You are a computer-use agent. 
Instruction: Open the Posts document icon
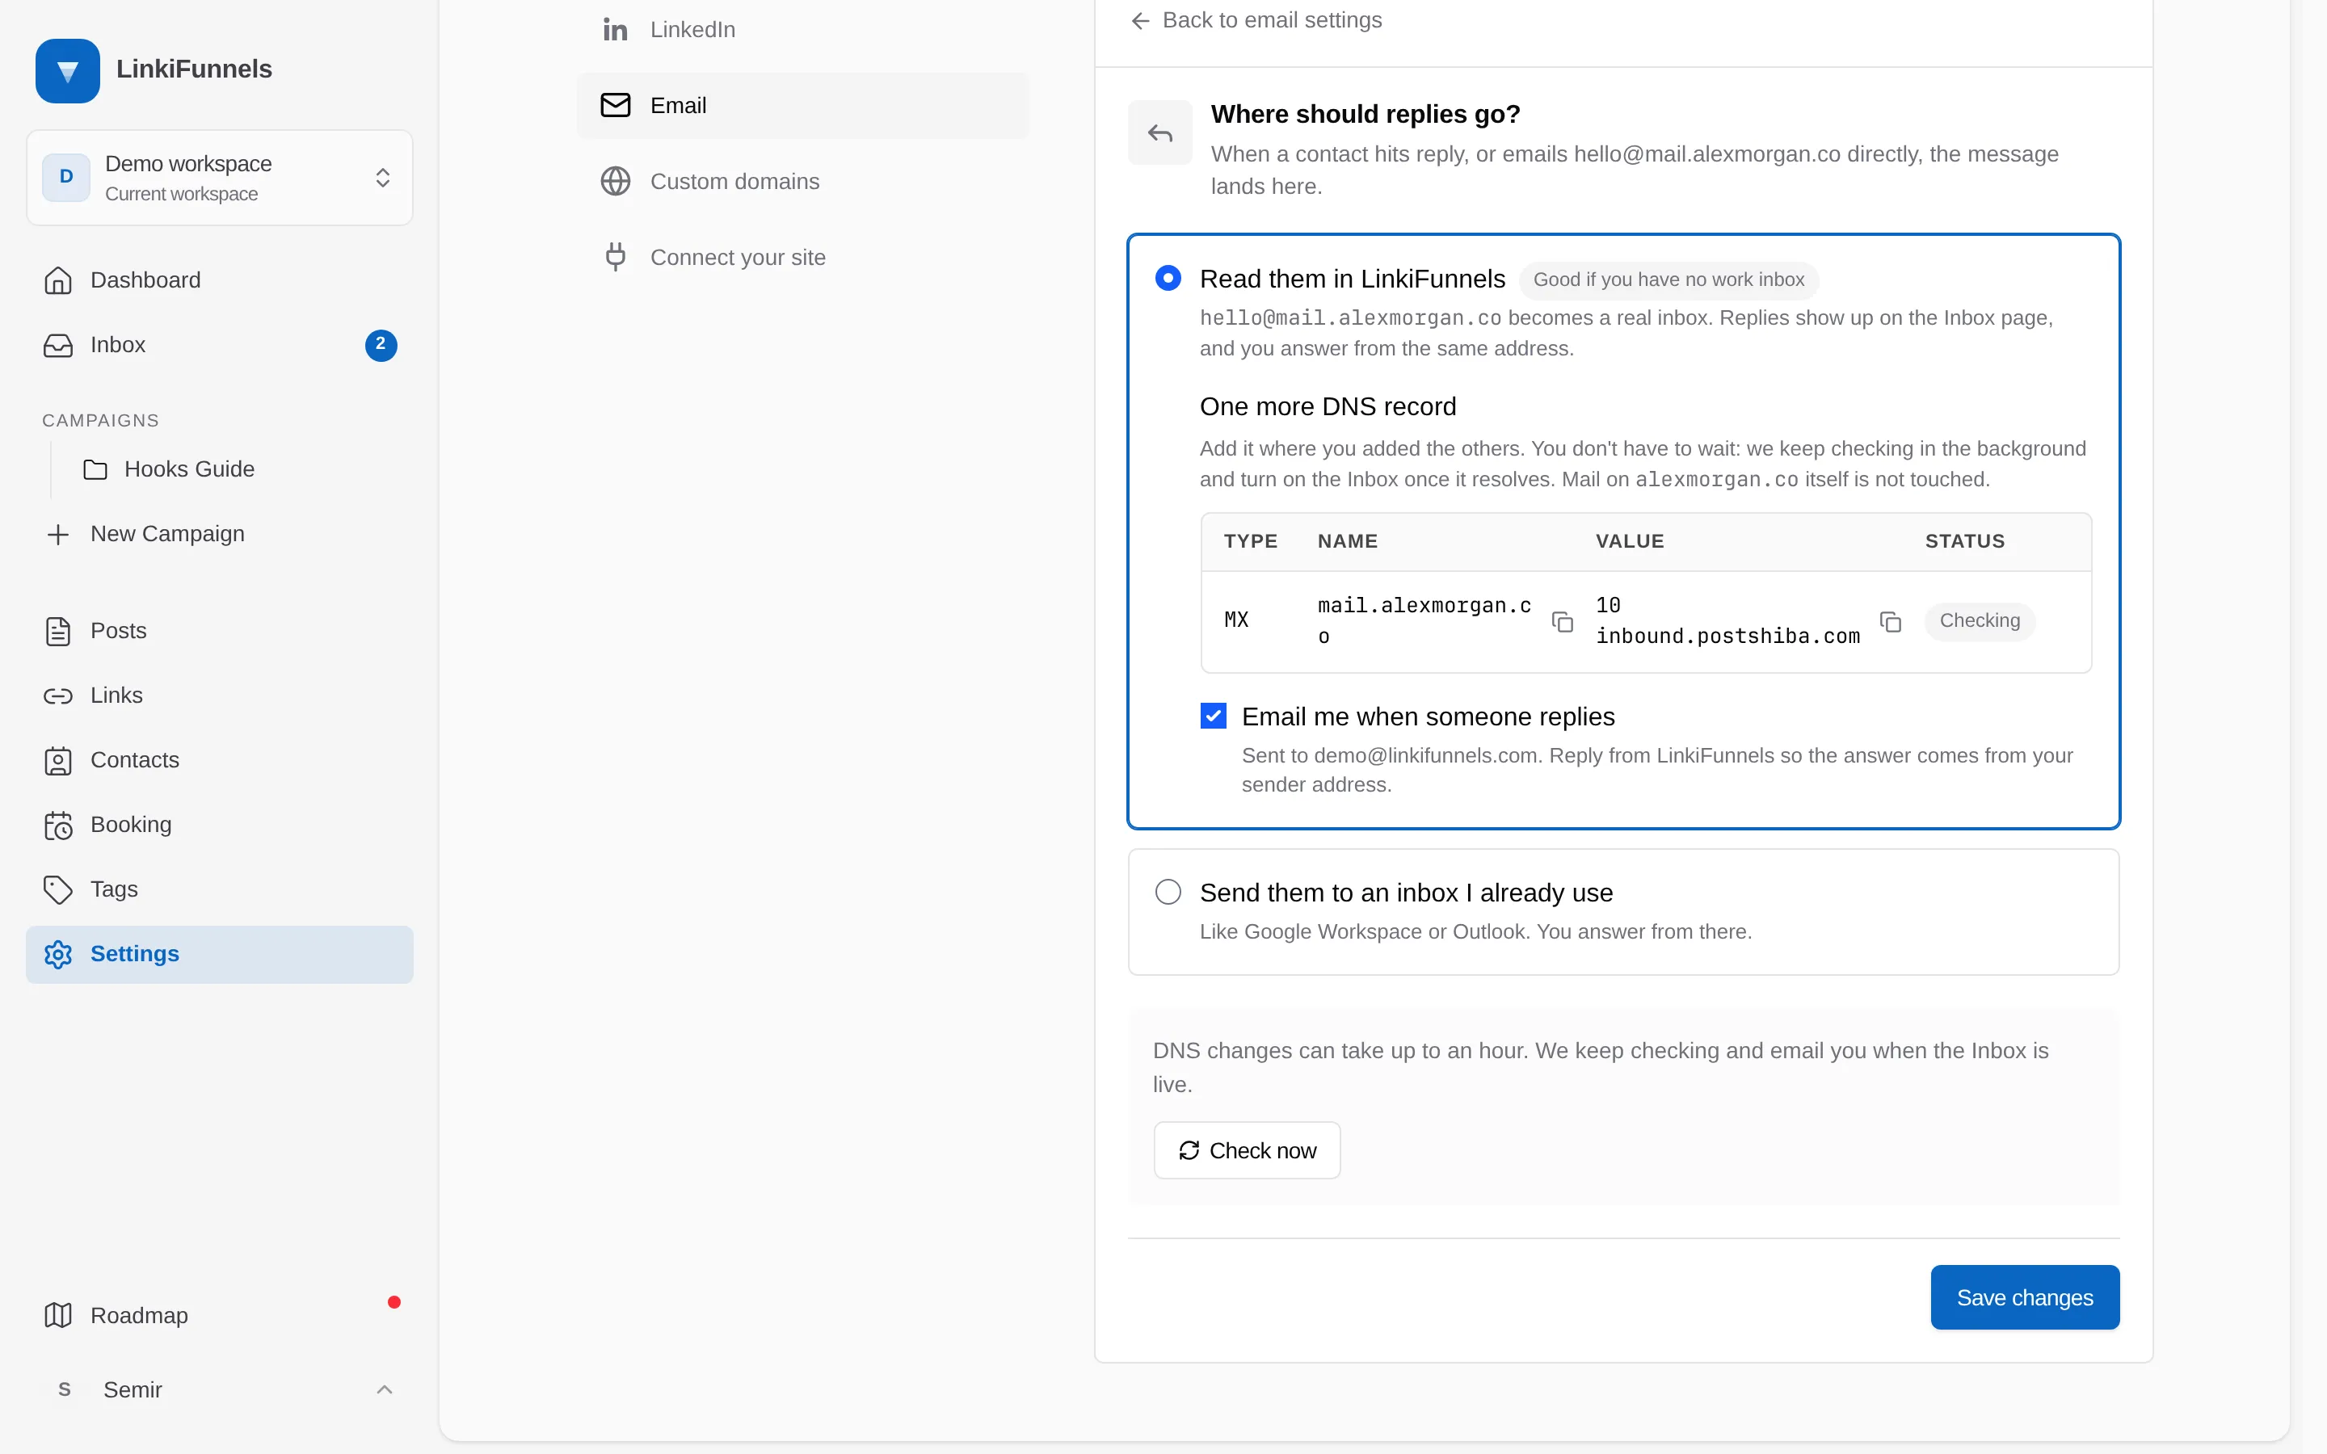pos(57,631)
